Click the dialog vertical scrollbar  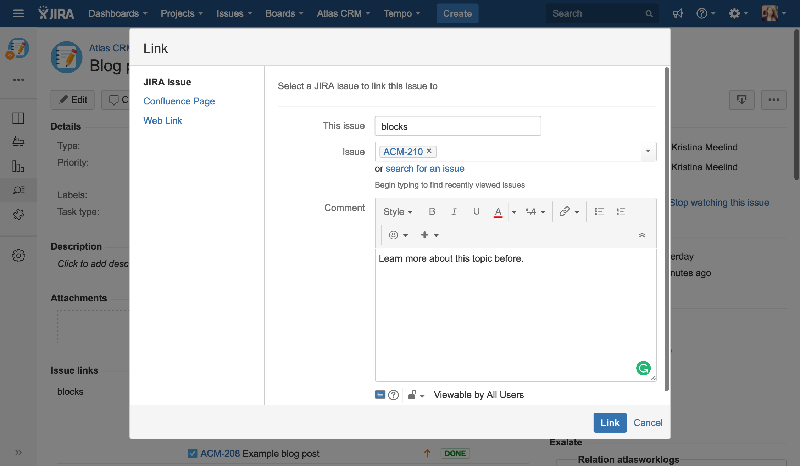(x=667, y=229)
